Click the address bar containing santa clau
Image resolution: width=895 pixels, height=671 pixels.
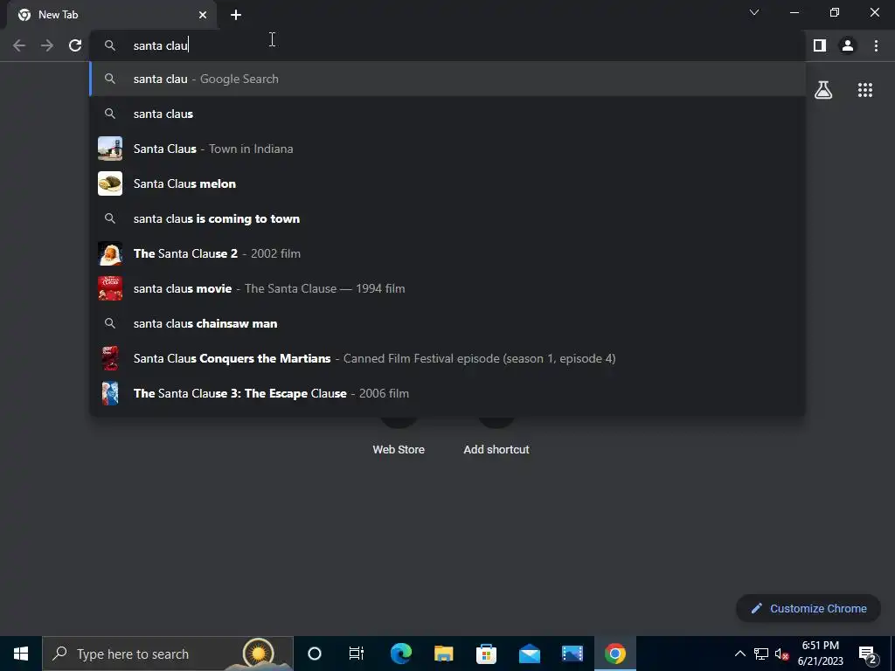(448, 45)
